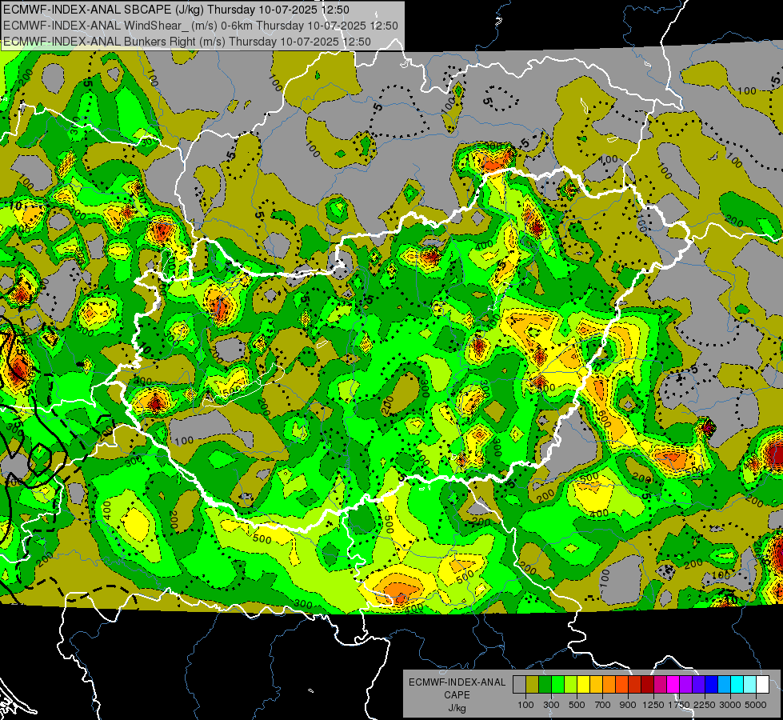Click the Bunkers Right title line
The height and width of the screenshot is (720, 783).
click(187, 42)
